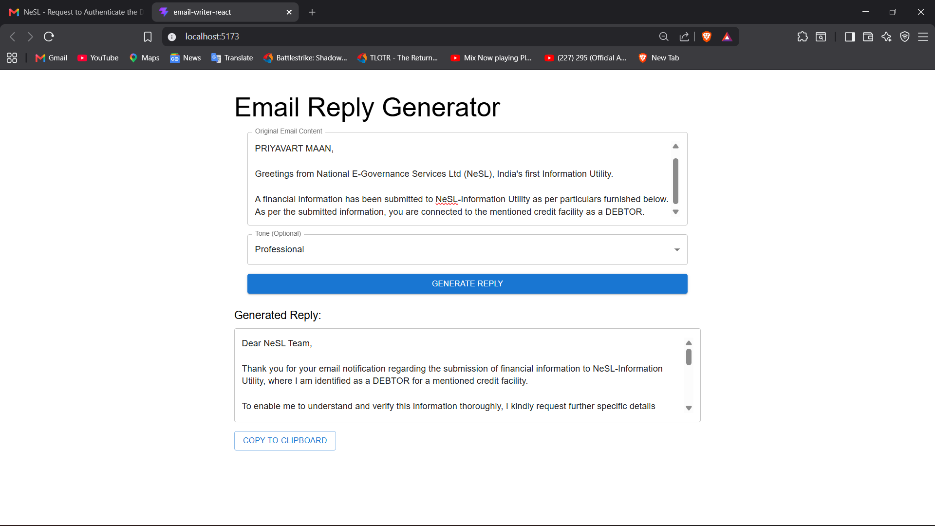Image resolution: width=935 pixels, height=526 pixels.
Task: Open Mix Now playing bookmark
Action: pyautogui.click(x=491, y=58)
